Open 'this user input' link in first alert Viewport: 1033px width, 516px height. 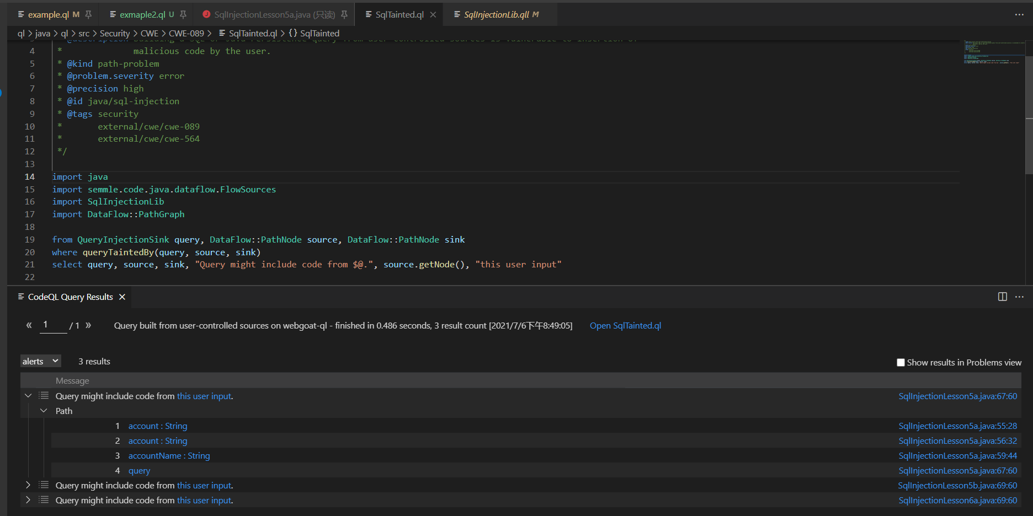(x=204, y=396)
